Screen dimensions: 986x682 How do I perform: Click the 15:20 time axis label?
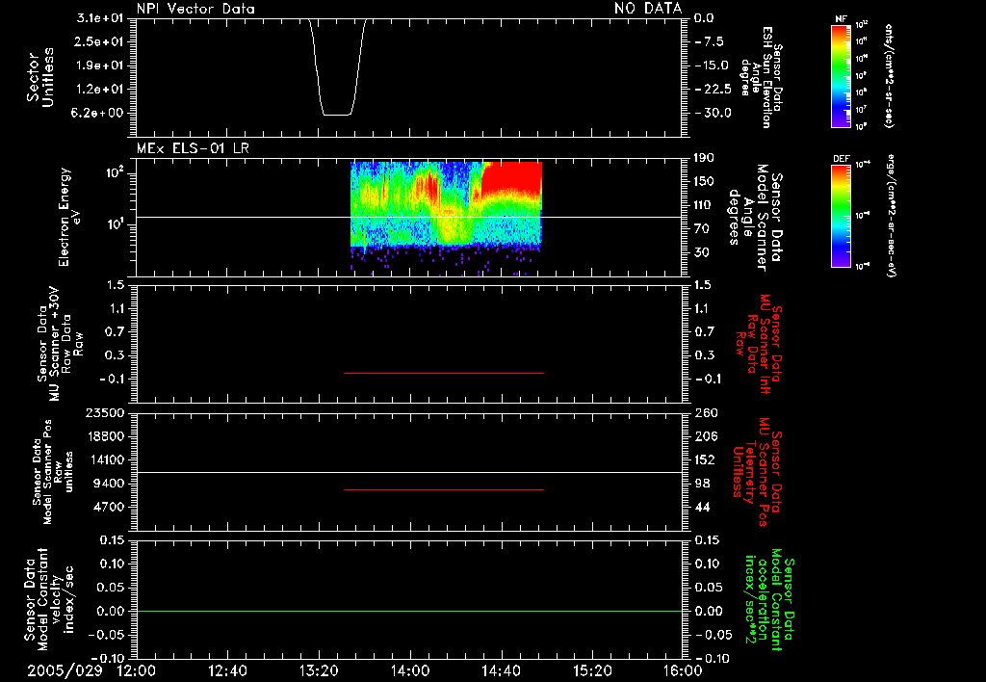click(x=592, y=670)
